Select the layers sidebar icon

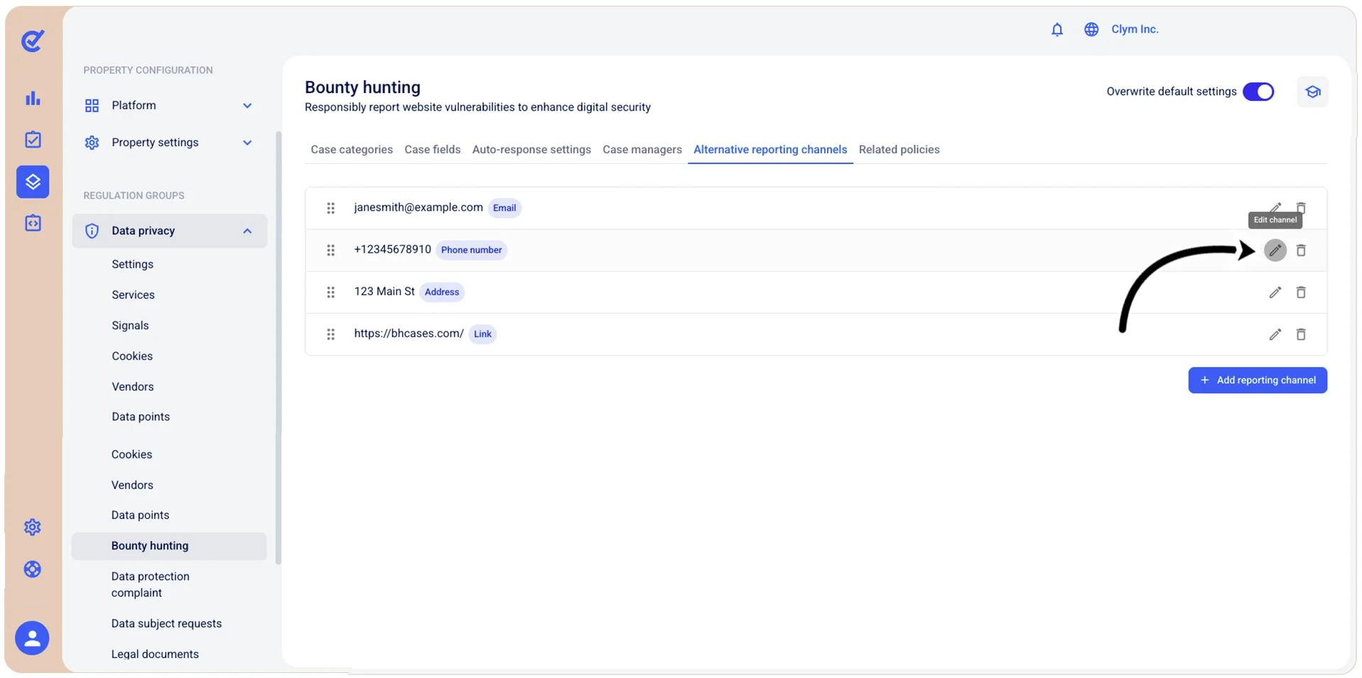pyautogui.click(x=33, y=182)
